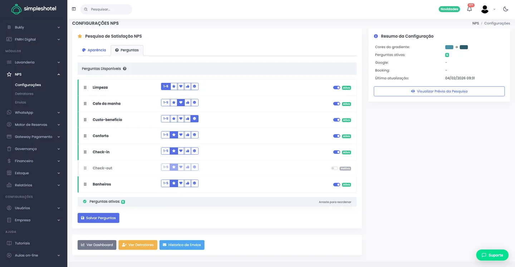Open the Suporte chat widget
Viewport: 515px width, 267px height.
point(492,255)
